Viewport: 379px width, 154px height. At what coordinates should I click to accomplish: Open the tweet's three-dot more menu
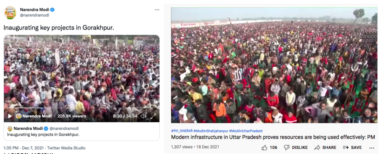pyautogui.click(x=157, y=10)
